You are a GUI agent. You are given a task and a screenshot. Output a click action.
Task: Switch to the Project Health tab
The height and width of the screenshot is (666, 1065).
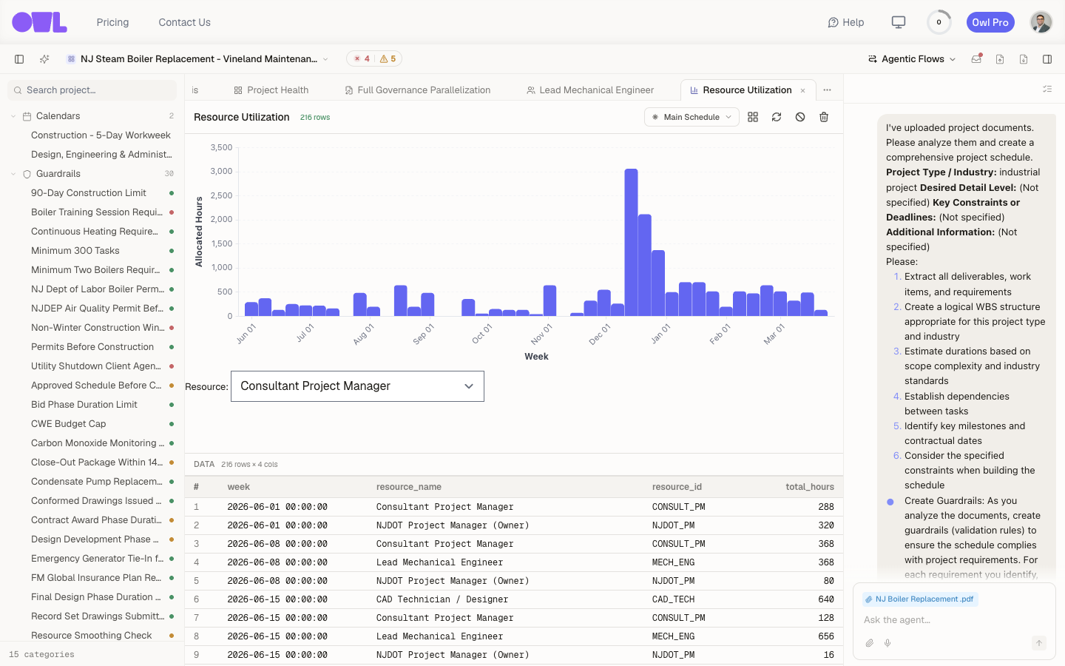(271, 90)
